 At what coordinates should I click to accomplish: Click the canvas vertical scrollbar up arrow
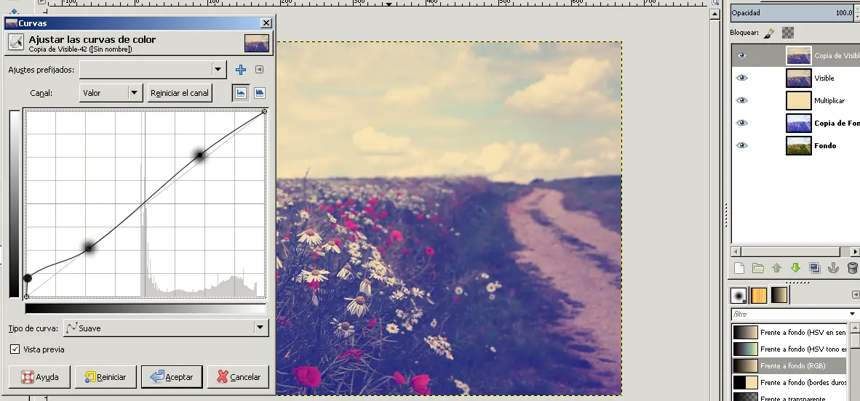(714, 15)
